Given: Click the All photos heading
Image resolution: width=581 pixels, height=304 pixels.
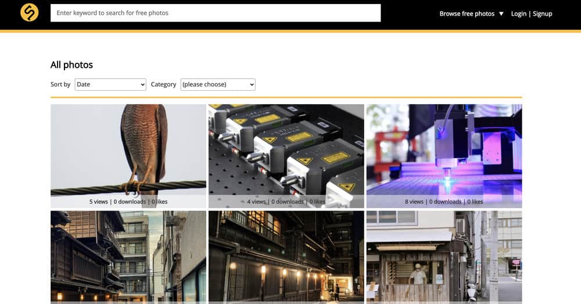Looking at the screenshot, I should [x=71, y=65].
